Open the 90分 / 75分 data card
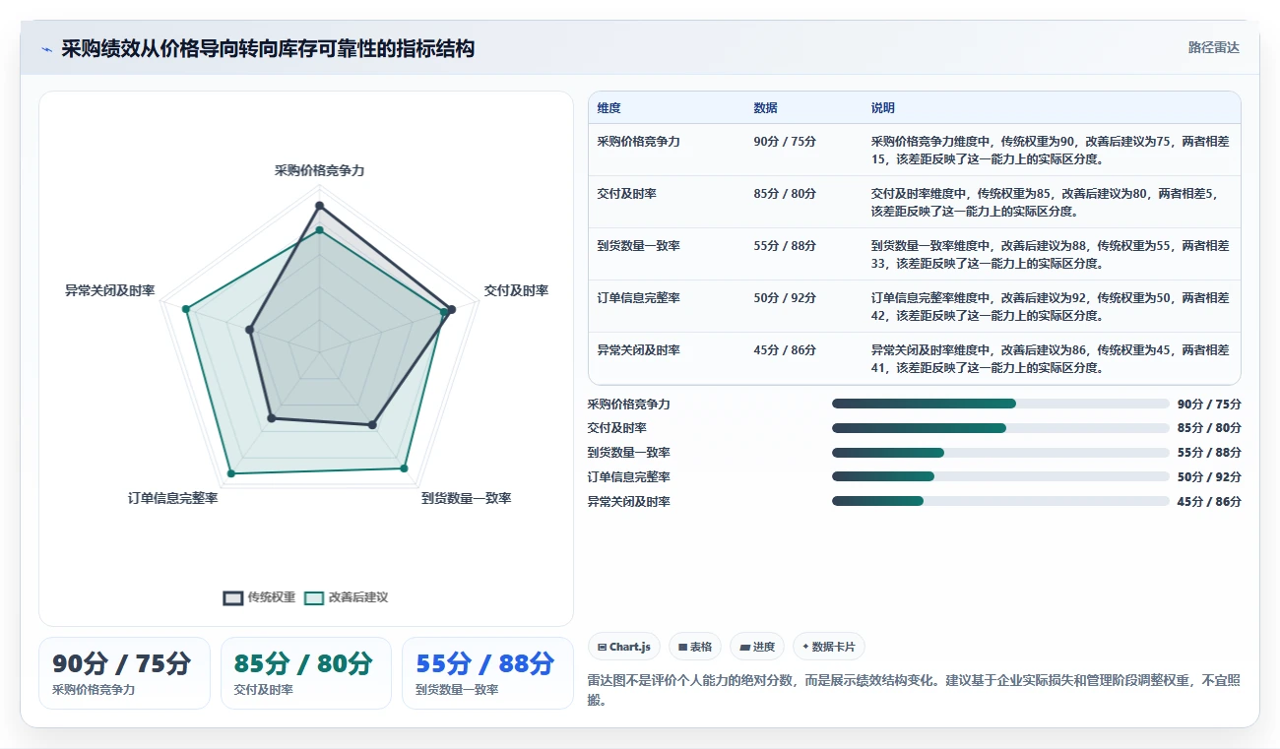 point(124,673)
